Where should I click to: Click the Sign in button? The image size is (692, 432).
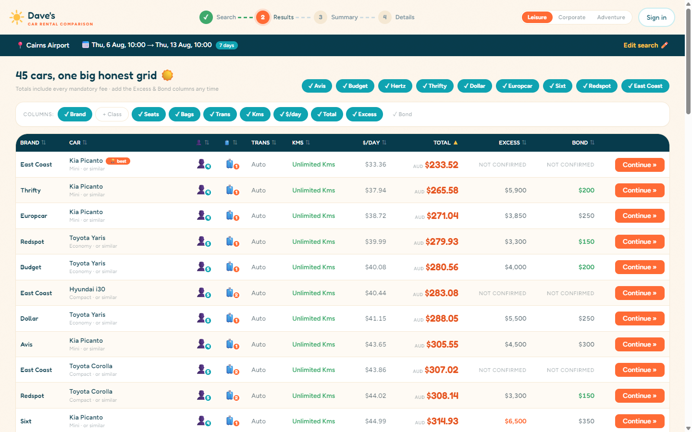coord(656,17)
